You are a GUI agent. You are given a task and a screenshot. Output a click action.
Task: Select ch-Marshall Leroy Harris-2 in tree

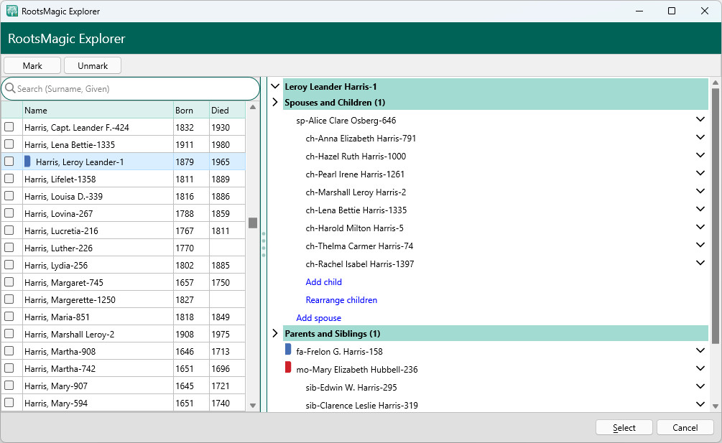356,192
